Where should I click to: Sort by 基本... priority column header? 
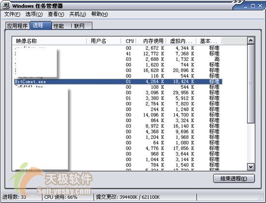click(209, 41)
